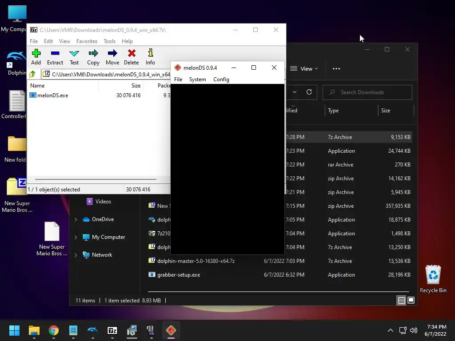Switch to melonDS via taskbar icon
Image resolution: width=455 pixels, height=341 pixels.
click(x=171, y=330)
